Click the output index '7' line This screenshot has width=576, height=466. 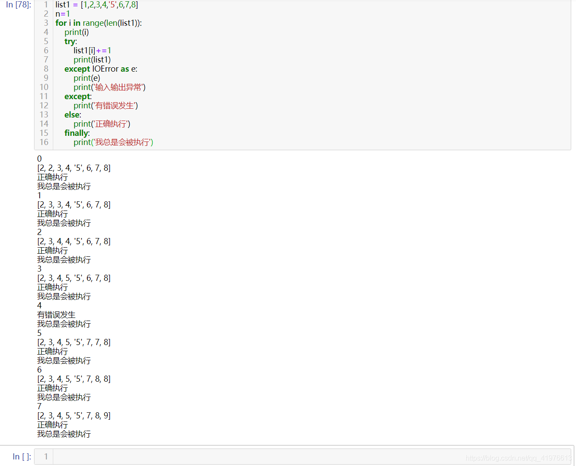(x=39, y=407)
